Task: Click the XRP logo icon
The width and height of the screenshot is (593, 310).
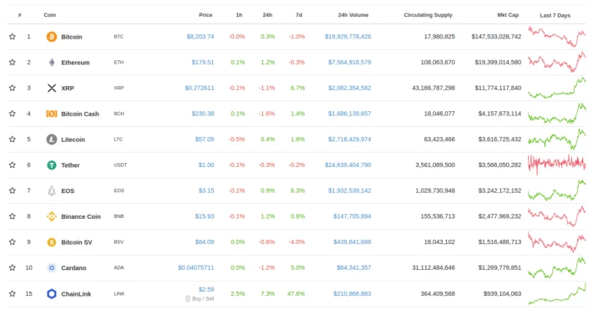Action: 52,89
